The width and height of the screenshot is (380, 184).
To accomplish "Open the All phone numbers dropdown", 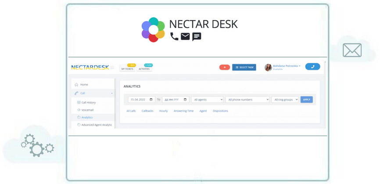I will pyautogui.click(x=247, y=100).
